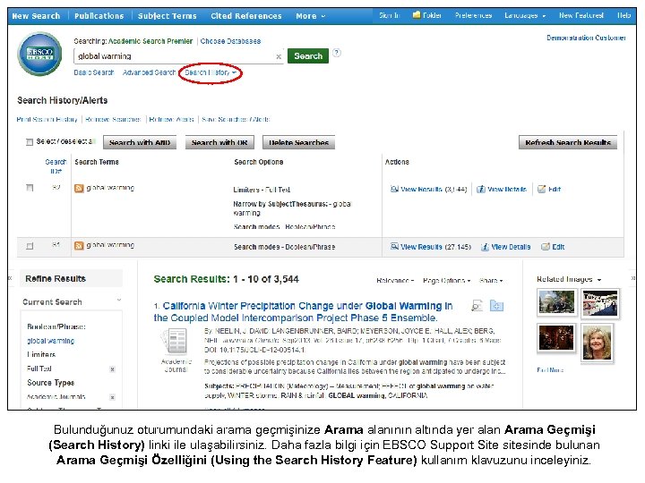The height and width of the screenshot is (483, 645).
Task: Click the Sign In link
Action: [x=389, y=15]
